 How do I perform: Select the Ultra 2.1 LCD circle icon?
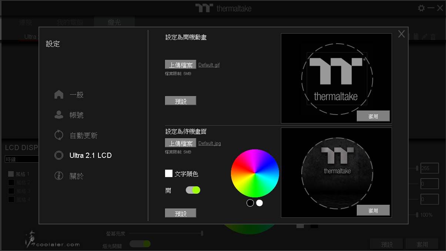click(x=59, y=155)
